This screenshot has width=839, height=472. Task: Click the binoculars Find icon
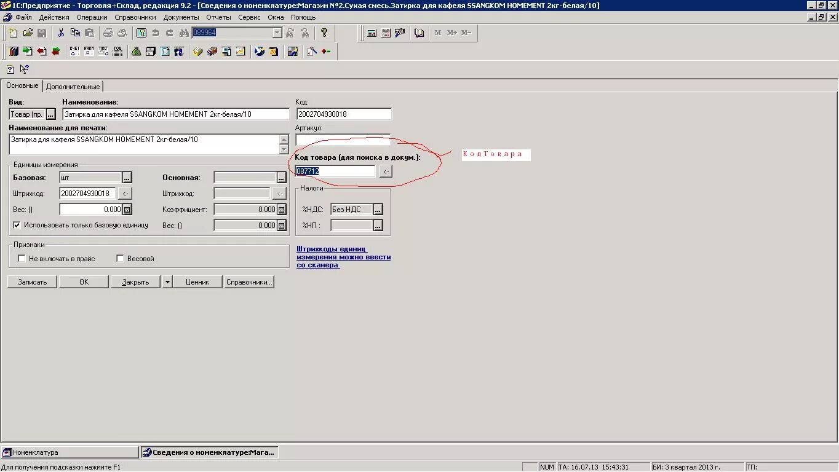click(x=184, y=33)
